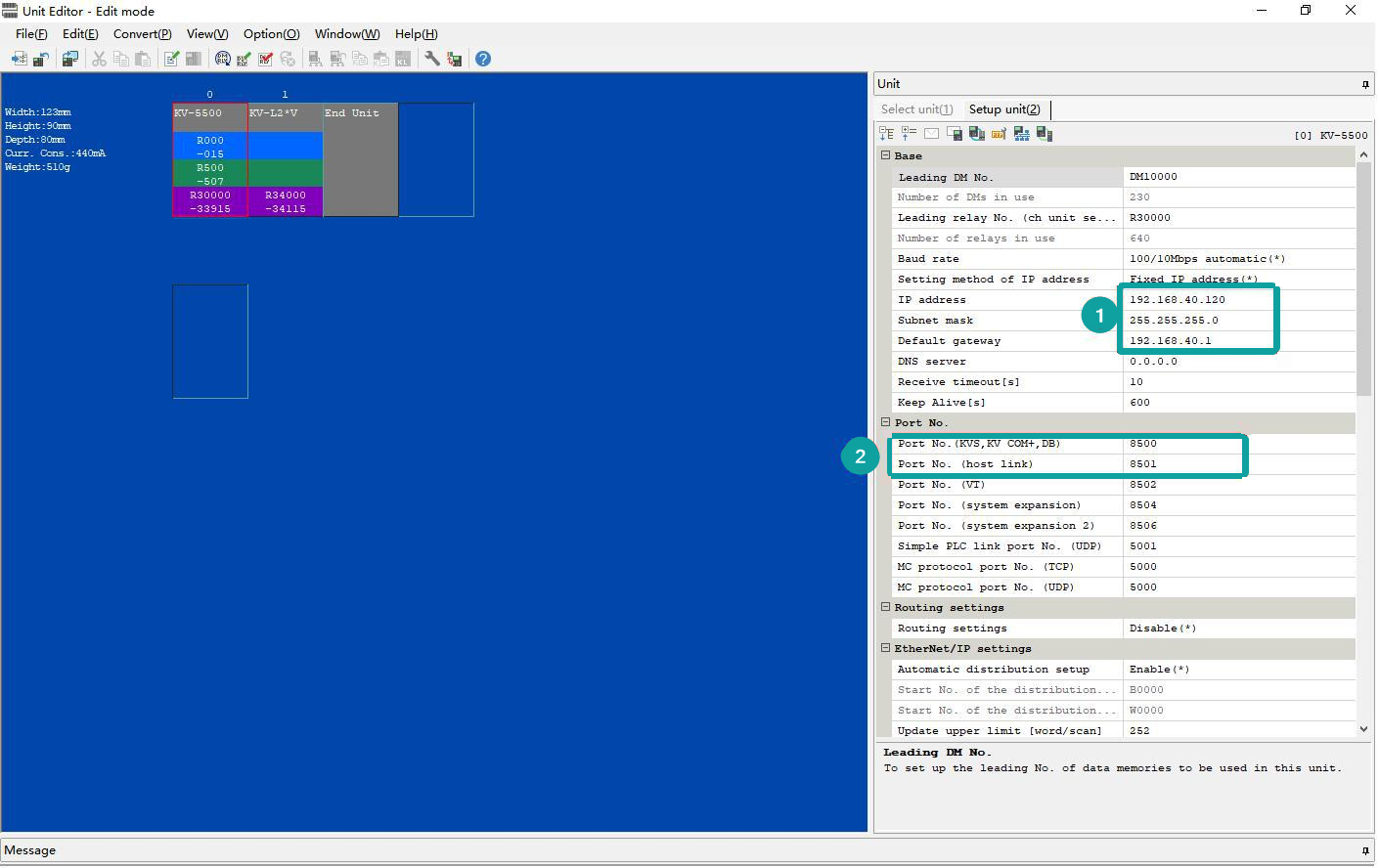
Task: Open the Setting method of IP address dropdown
Action: pyautogui.click(x=1239, y=280)
